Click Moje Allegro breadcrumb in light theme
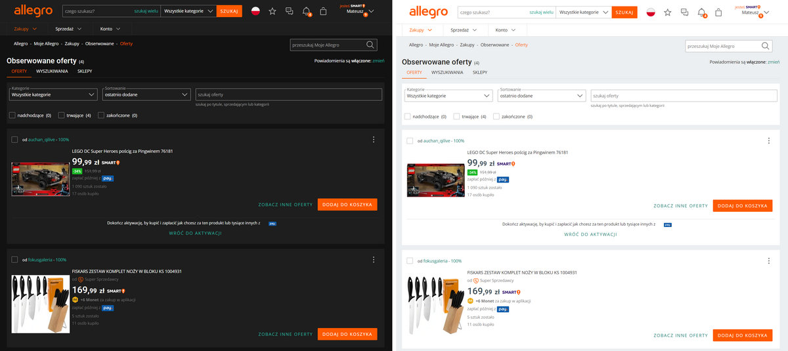The height and width of the screenshot is (351, 788). click(442, 45)
